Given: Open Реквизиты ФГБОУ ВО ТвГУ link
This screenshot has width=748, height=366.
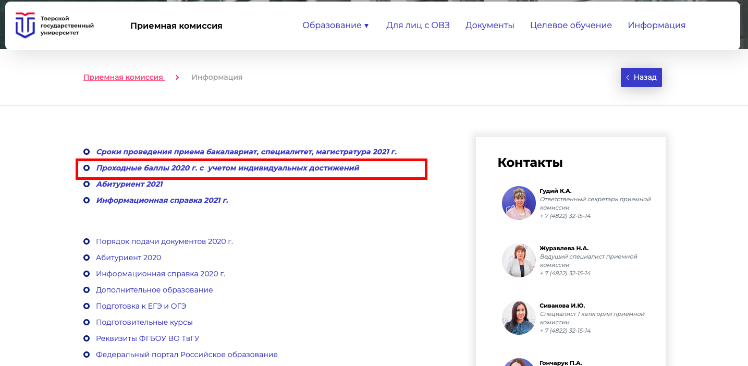Looking at the screenshot, I should tap(148, 338).
